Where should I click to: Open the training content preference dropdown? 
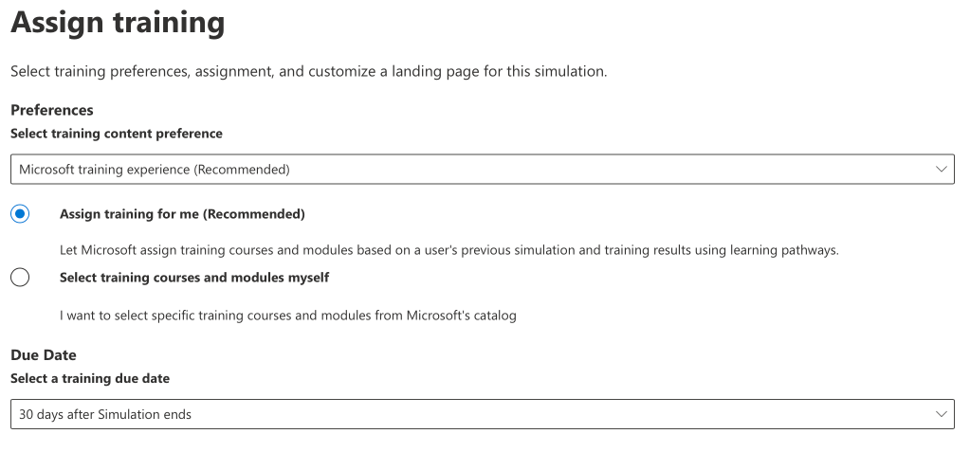pos(482,170)
